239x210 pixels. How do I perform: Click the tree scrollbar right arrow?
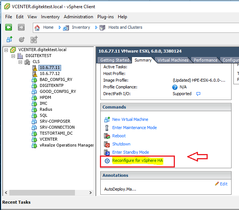click(x=91, y=192)
